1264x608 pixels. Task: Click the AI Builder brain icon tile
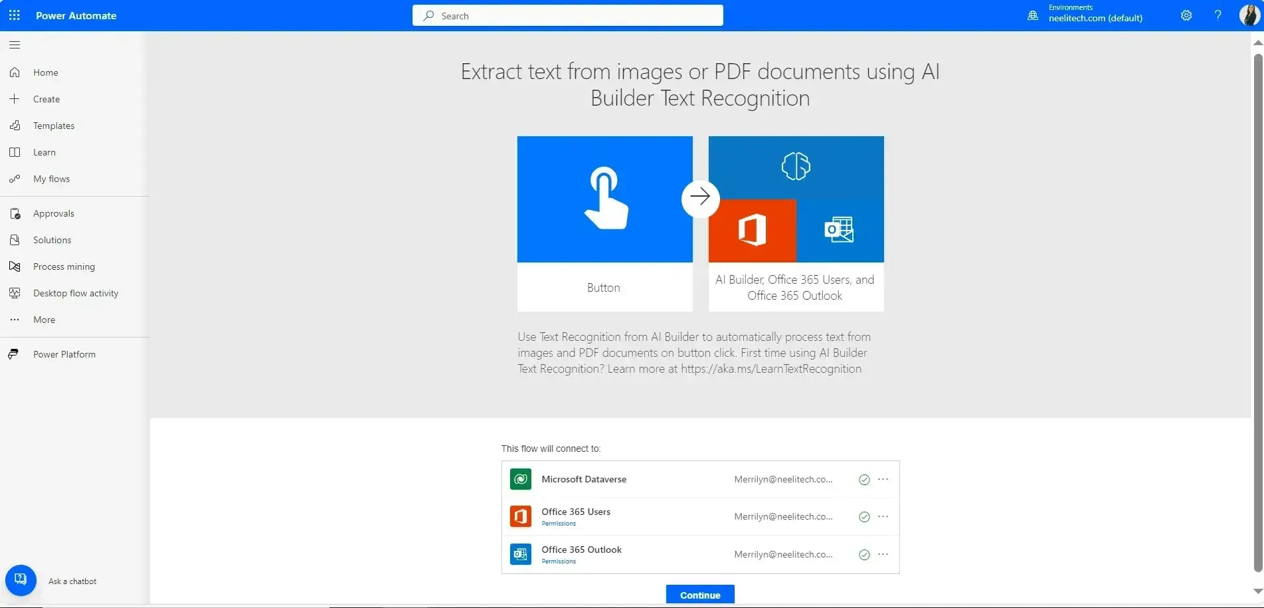tap(796, 167)
